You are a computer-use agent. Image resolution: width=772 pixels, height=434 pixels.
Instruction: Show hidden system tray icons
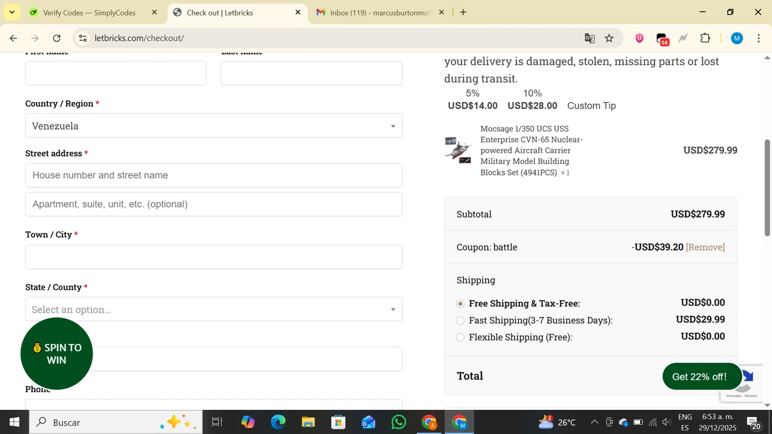pyautogui.click(x=594, y=422)
